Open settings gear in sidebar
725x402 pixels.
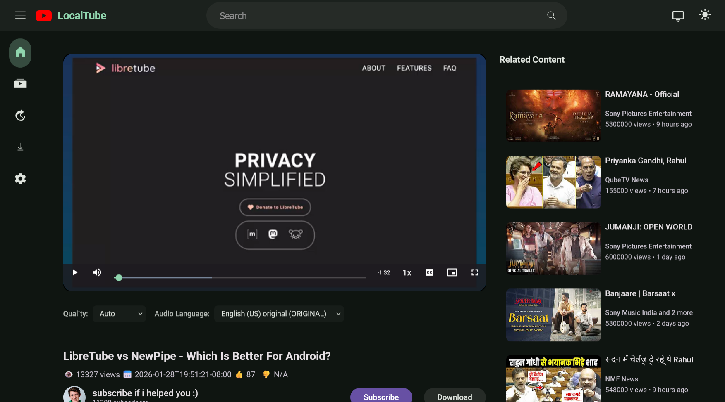point(20,179)
